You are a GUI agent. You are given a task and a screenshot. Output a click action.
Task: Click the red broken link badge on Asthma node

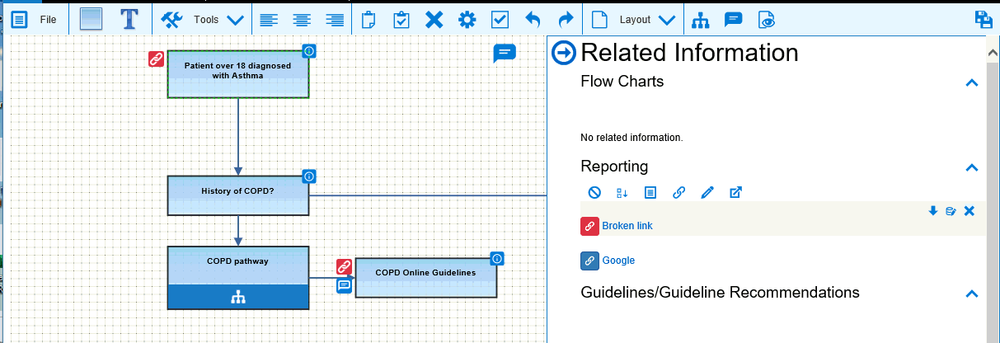(x=156, y=59)
